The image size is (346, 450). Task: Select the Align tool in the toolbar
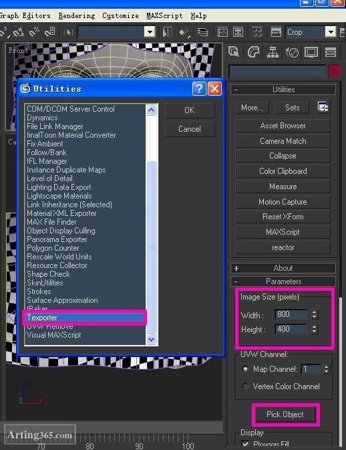point(185,33)
